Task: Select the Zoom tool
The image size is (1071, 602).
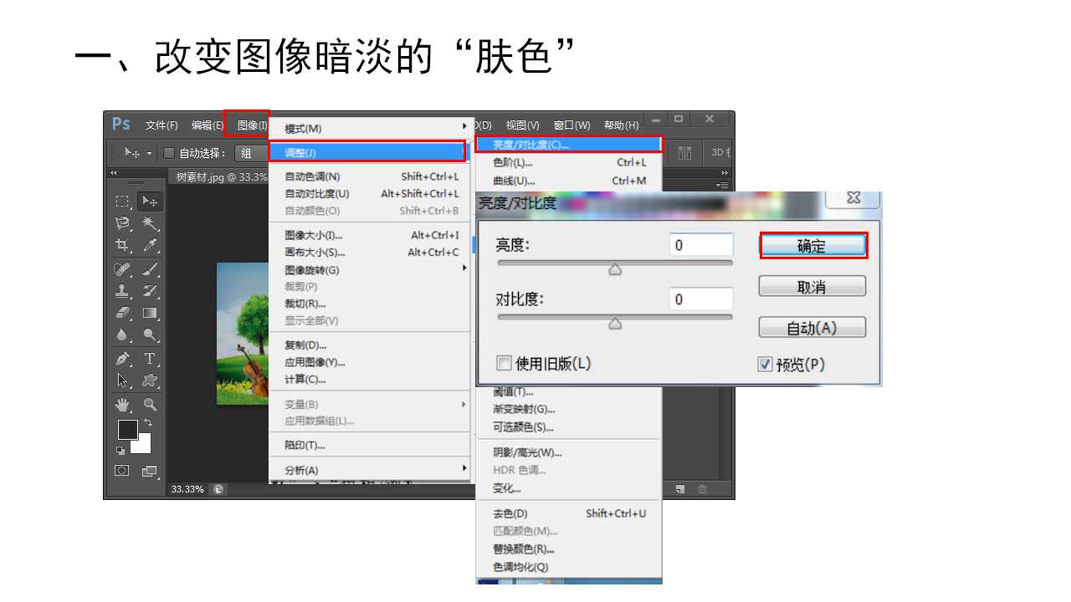Action: pyautogui.click(x=151, y=405)
